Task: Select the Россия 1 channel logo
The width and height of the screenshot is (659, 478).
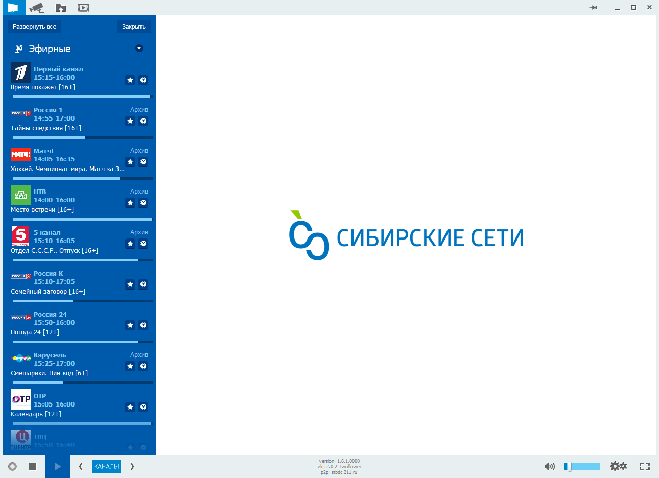Action: click(21, 113)
